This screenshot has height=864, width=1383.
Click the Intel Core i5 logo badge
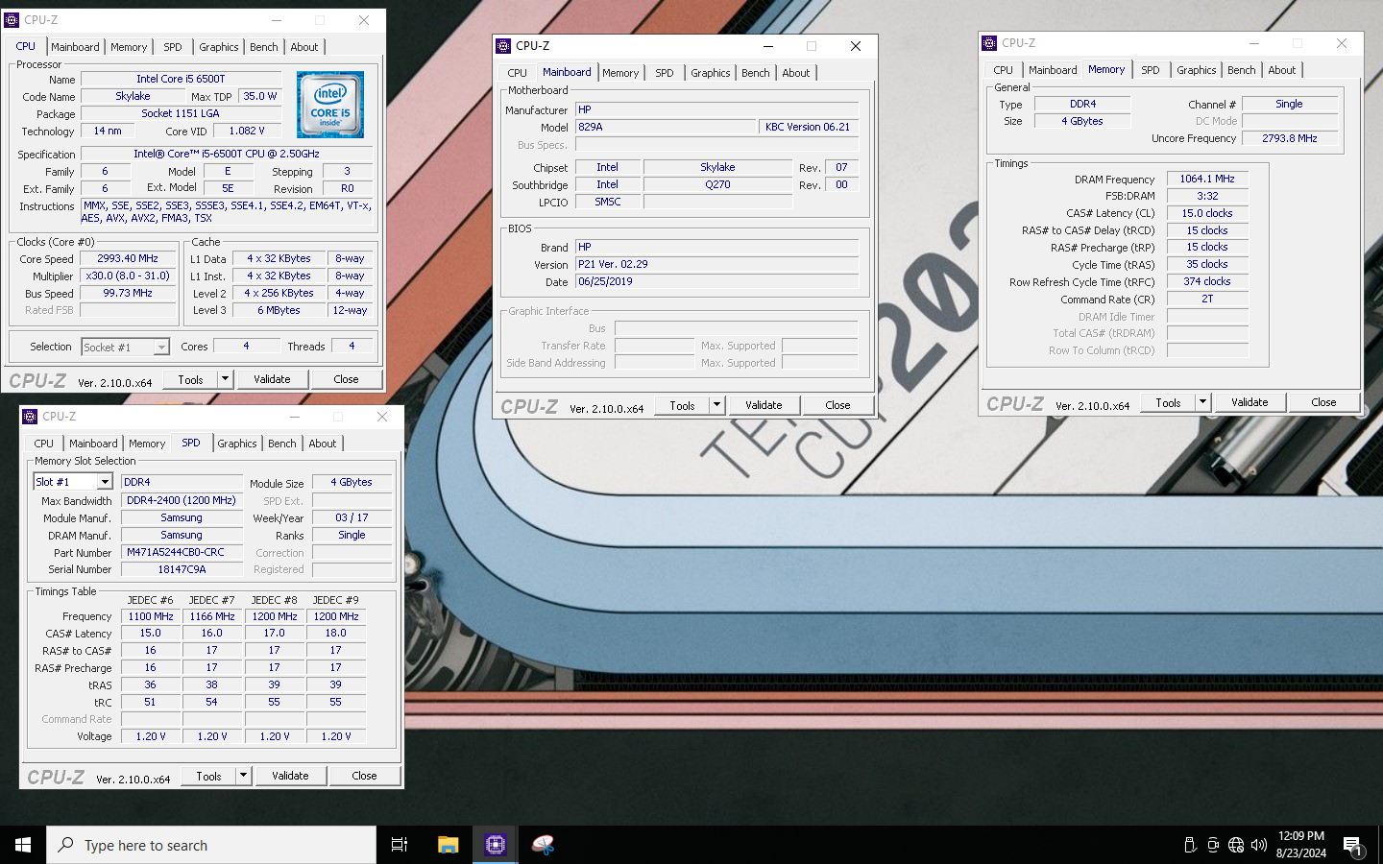pos(330,105)
